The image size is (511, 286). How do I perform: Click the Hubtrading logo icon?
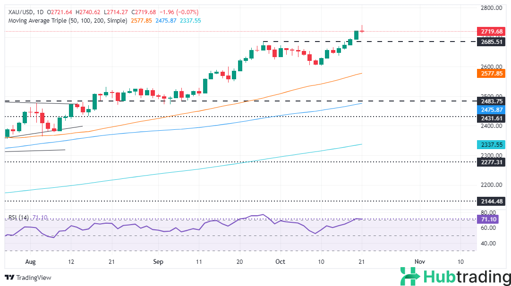(409, 276)
